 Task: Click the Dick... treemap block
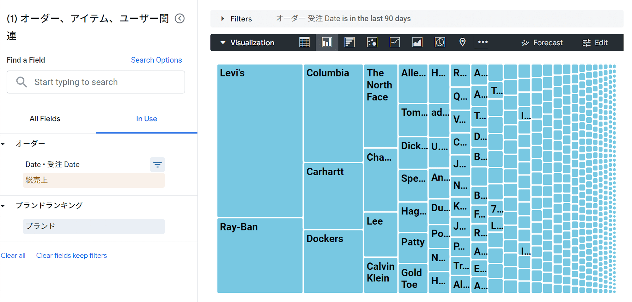pyautogui.click(x=413, y=153)
